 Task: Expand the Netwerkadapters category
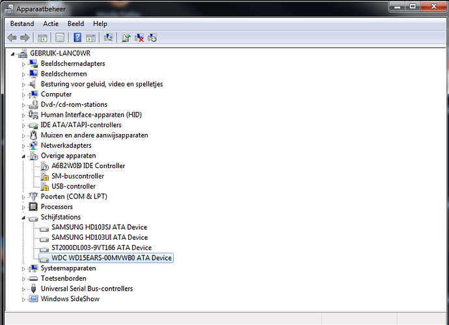pos(23,146)
